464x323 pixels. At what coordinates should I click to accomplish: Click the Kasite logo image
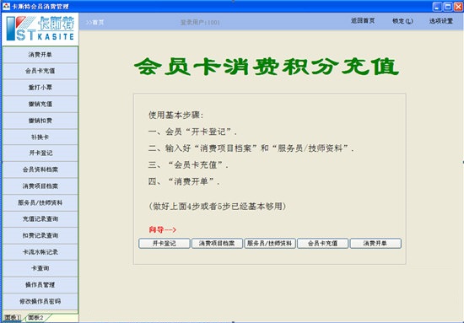[40, 29]
